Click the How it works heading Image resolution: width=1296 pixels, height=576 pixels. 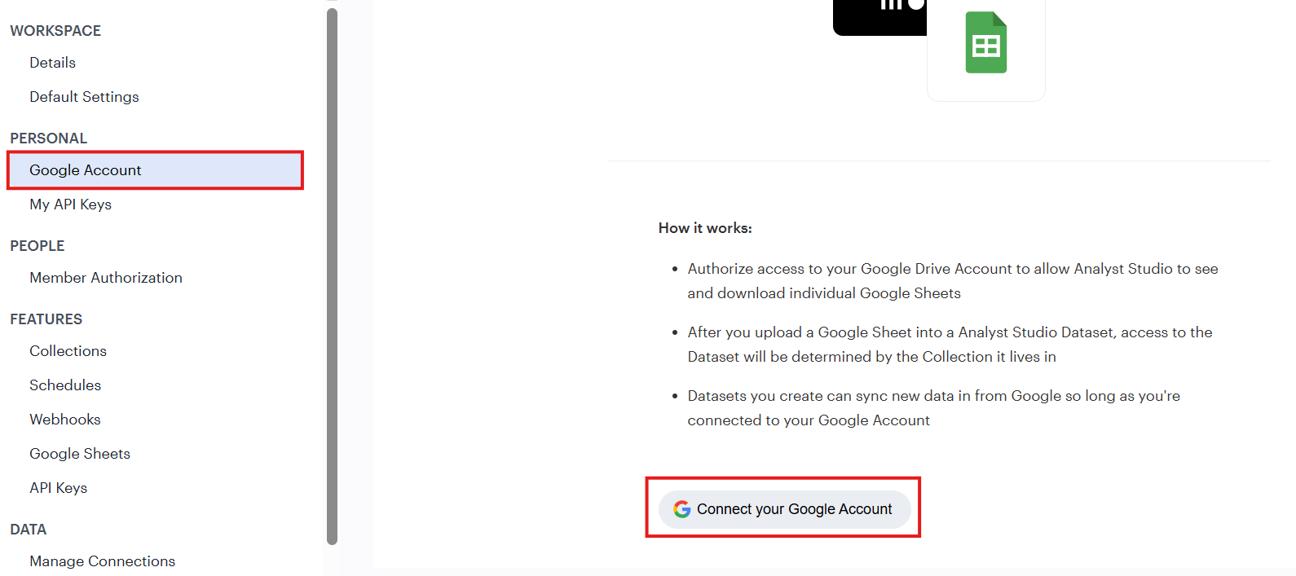[705, 228]
